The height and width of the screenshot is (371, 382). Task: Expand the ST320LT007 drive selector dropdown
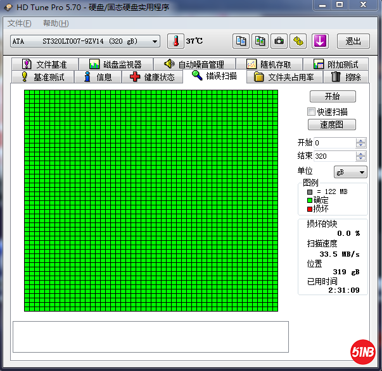[85, 41]
